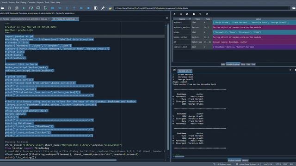Switch to the Help pane tab
This screenshot has width=296, height=166.
pos(223,65)
